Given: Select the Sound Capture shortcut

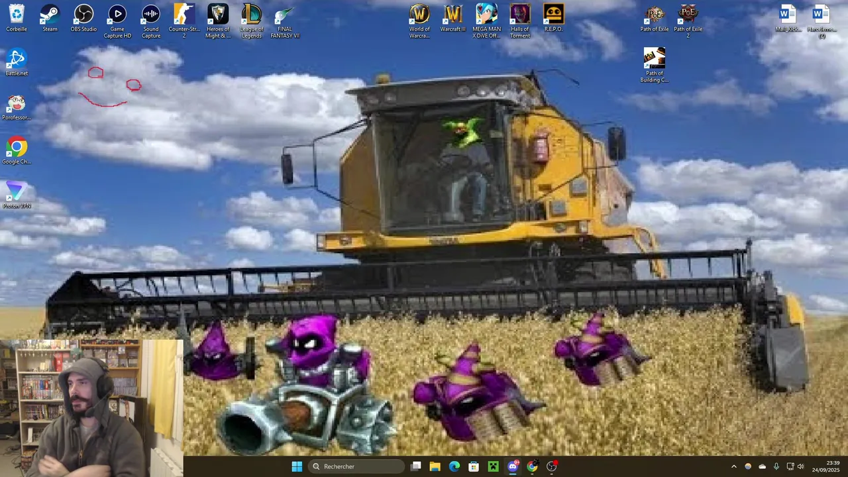Looking at the screenshot, I should (x=151, y=21).
